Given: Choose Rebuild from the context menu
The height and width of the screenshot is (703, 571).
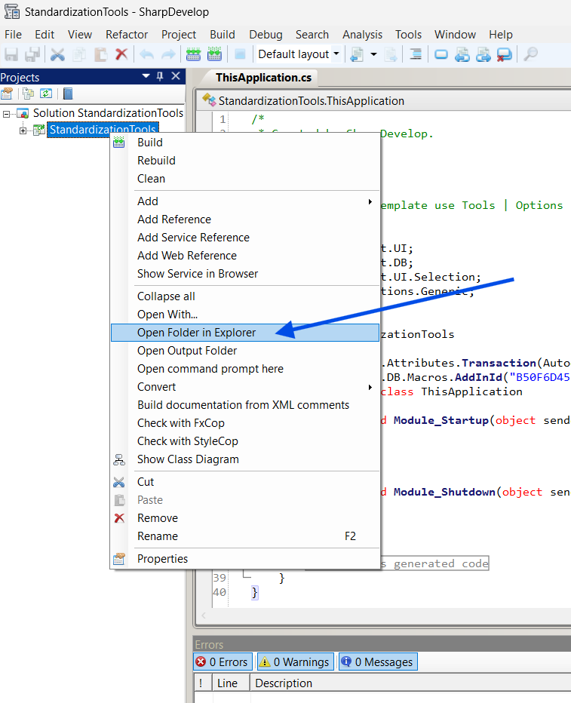Looking at the screenshot, I should [245, 161].
